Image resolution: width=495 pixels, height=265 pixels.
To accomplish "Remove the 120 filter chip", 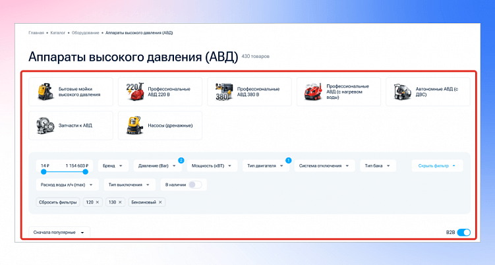I will 98,202.
